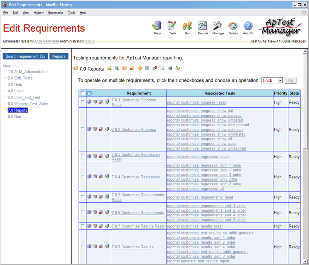Open the Reports chart icon in header

click(x=203, y=28)
